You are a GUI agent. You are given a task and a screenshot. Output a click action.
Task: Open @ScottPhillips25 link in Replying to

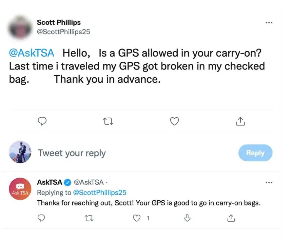click(x=100, y=193)
